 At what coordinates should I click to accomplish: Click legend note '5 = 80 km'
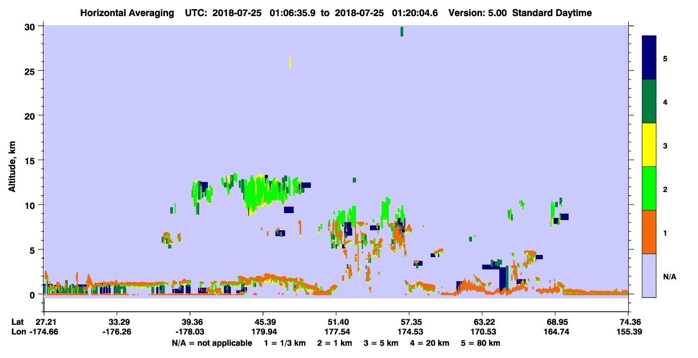point(481,343)
